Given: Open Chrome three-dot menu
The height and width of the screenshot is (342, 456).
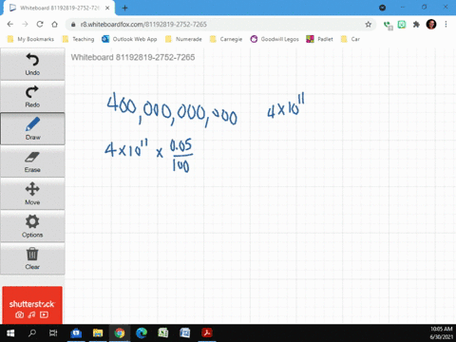Looking at the screenshot, I should pos(446,24).
